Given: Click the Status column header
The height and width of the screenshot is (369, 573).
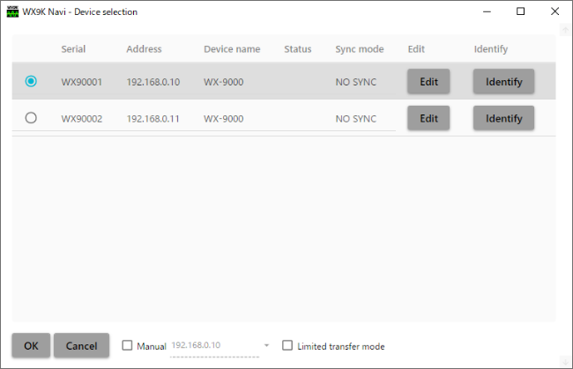Looking at the screenshot, I should coord(297,49).
